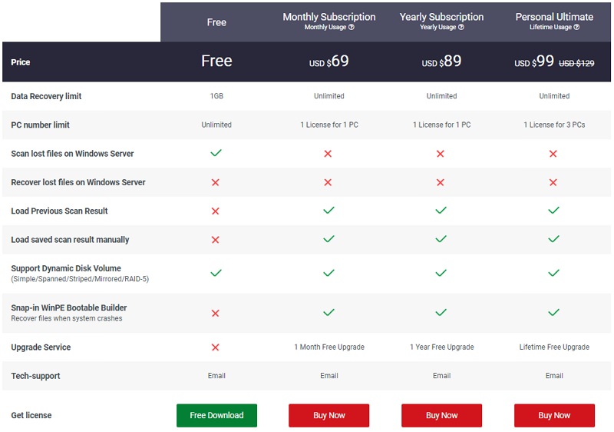Screen dimensions: 614x432
Task: Click 'Recover lost files on Windows Server' label
Action: (x=78, y=182)
